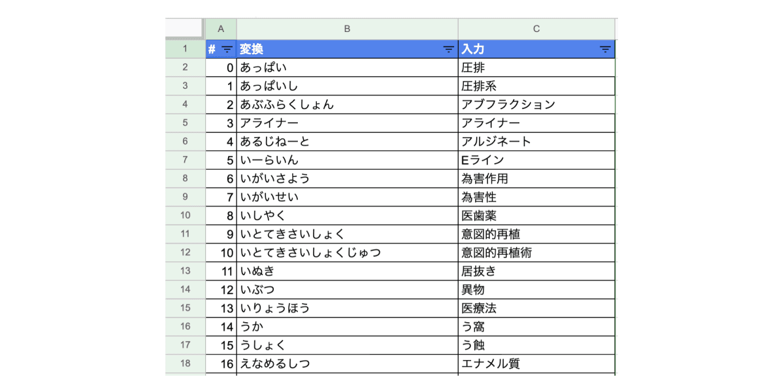Select number cell 5 in column A
This screenshot has height=392, width=784.
tap(221, 160)
